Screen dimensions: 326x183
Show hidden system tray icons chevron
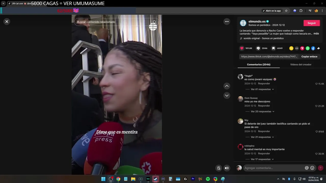(278, 179)
